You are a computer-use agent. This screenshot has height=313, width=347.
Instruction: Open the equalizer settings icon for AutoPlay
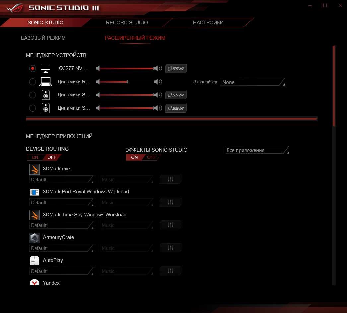click(171, 271)
